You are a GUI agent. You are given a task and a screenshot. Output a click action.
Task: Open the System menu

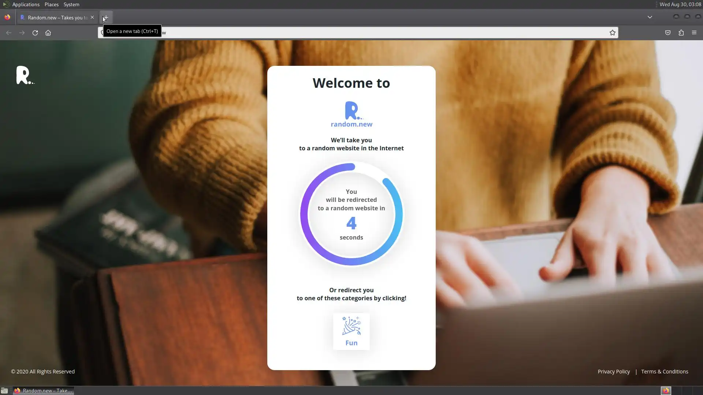[71, 4]
